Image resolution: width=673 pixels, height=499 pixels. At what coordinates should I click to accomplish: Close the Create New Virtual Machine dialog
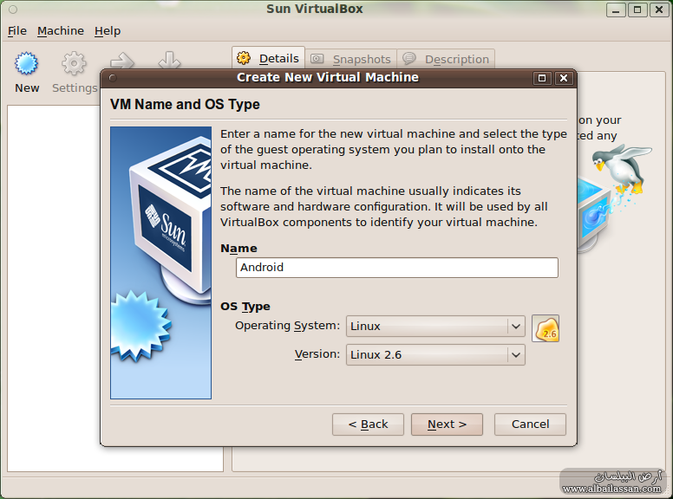564,78
